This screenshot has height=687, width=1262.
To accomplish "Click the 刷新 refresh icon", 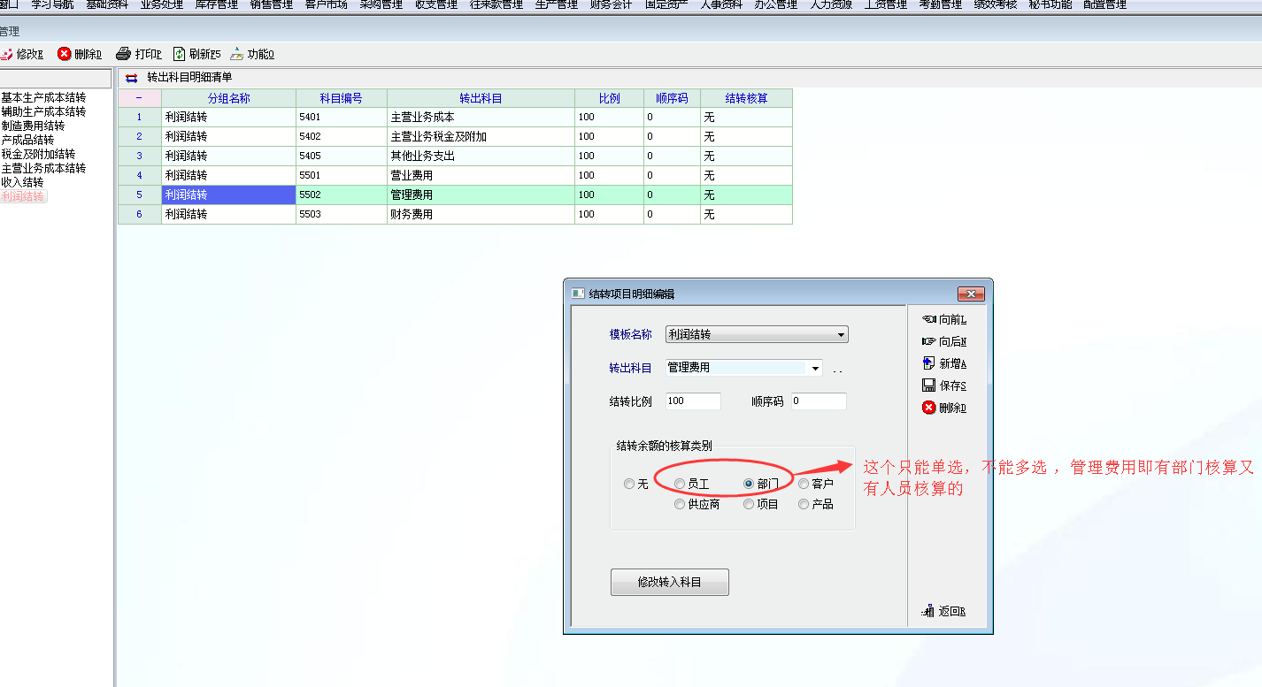I will [179, 54].
